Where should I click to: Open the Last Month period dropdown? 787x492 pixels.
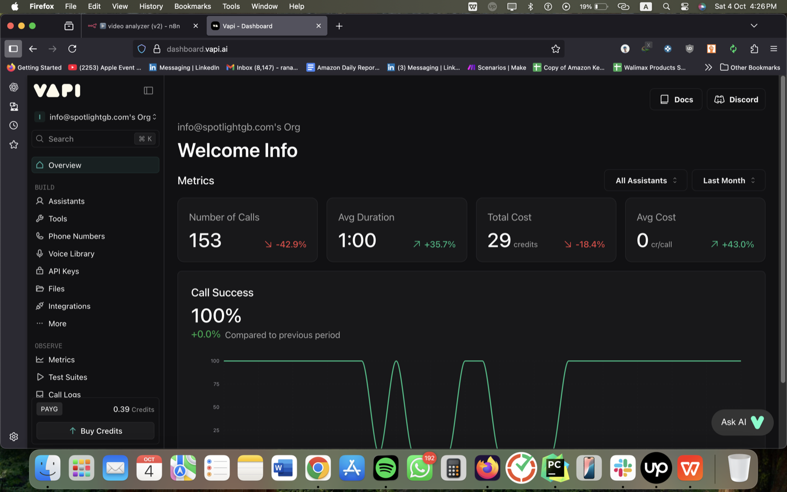click(729, 180)
